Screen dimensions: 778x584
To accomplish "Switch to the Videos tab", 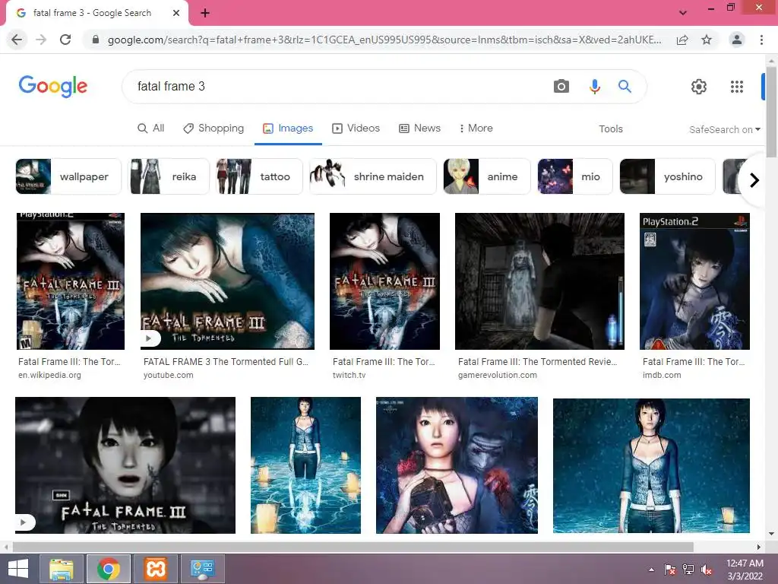I will tap(356, 128).
